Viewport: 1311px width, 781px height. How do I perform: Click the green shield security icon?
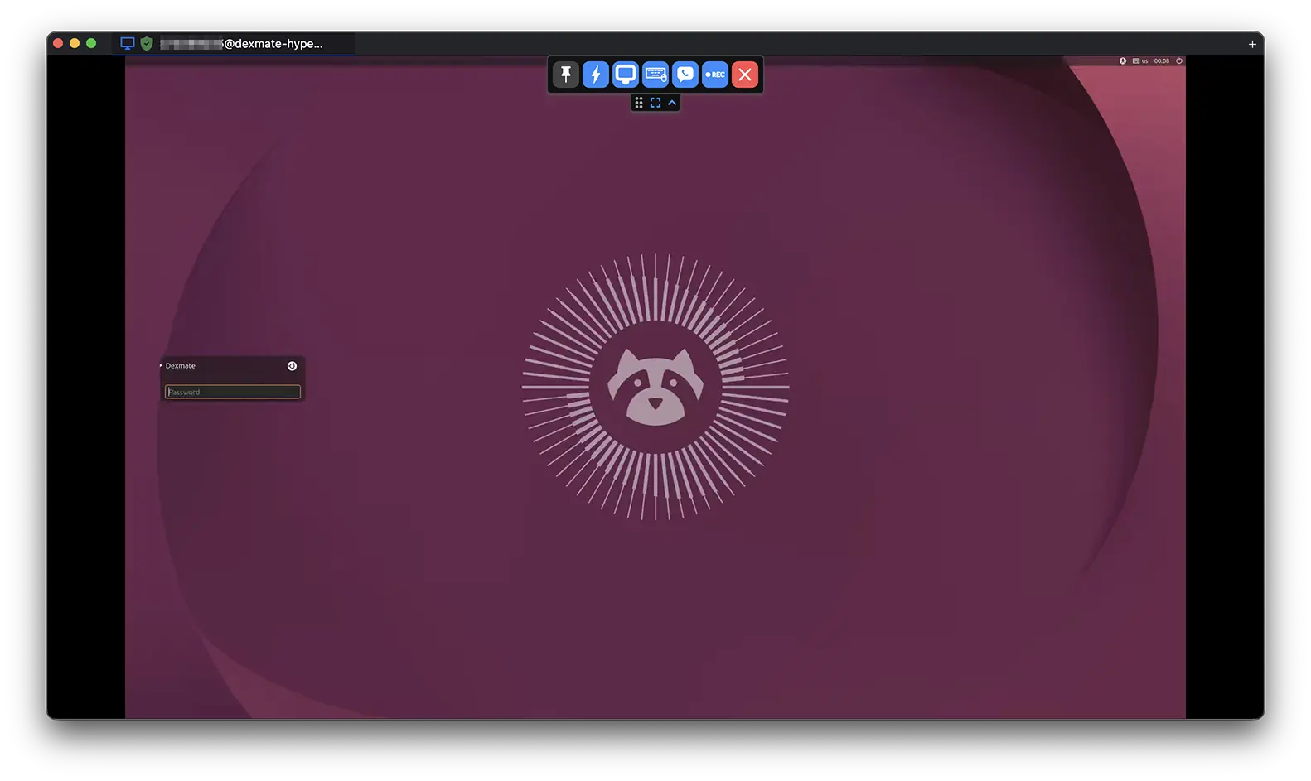pyautogui.click(x=147, y=44)
